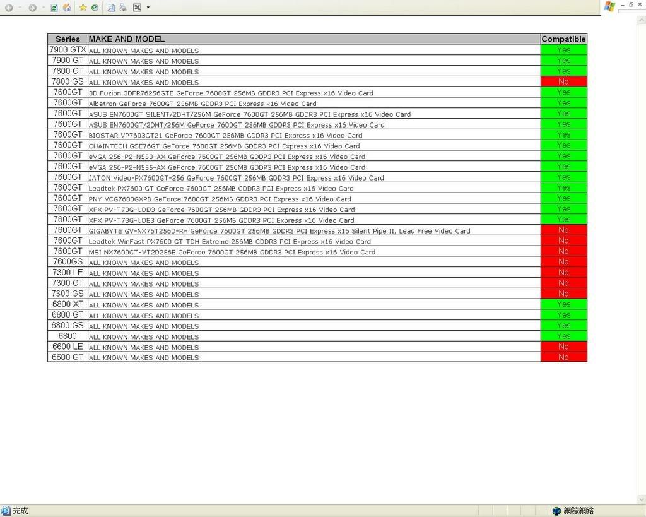
Task: Click the Albatron GeForce 7600GT row text
Action: pos(203,104)
